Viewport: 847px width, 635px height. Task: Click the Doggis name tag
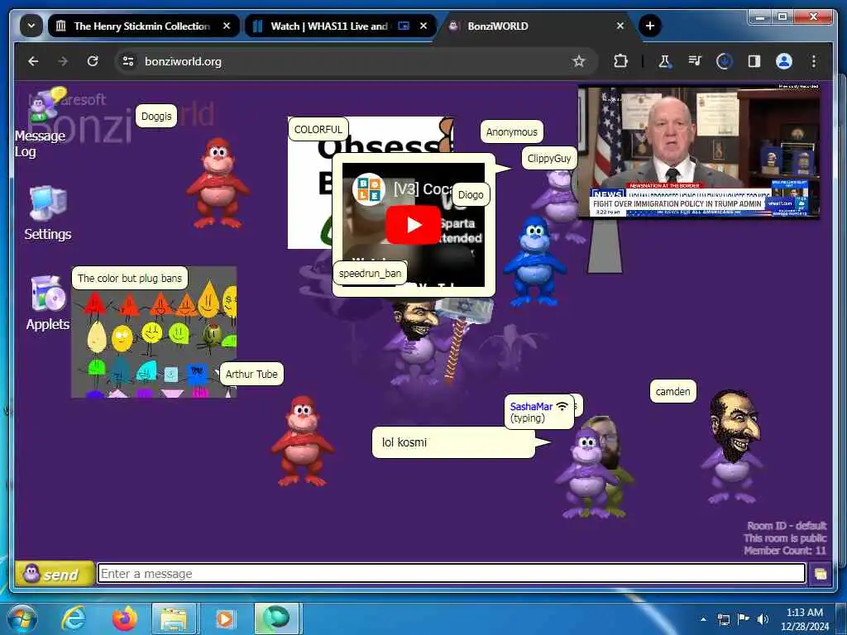pyautogui.click(x=156, y=116)
